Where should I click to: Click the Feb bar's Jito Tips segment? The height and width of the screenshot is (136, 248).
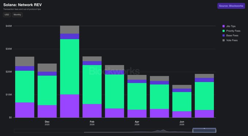92,111
